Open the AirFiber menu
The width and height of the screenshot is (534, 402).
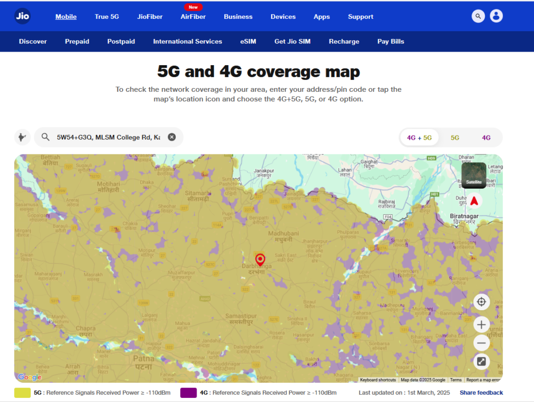(x=193, y=16)
